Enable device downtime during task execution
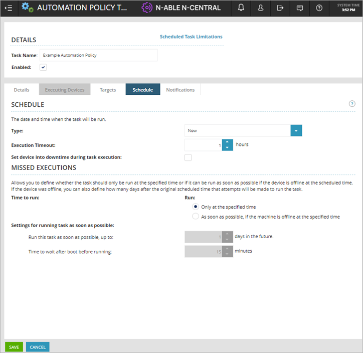This screenshot has width=363, height=353. click(188, 157)
